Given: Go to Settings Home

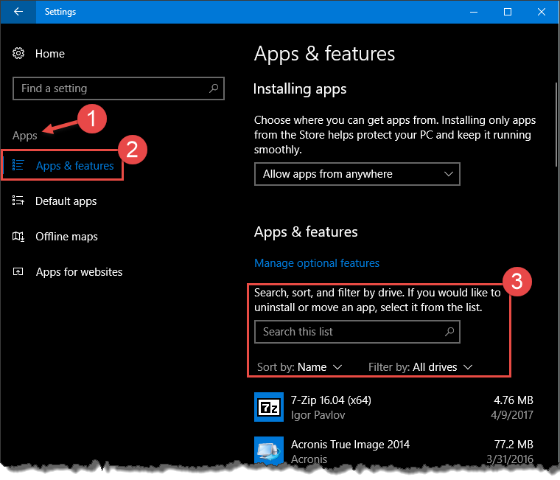Looking at the screenshot, I should pyautogui.click(x=50, y=54).
